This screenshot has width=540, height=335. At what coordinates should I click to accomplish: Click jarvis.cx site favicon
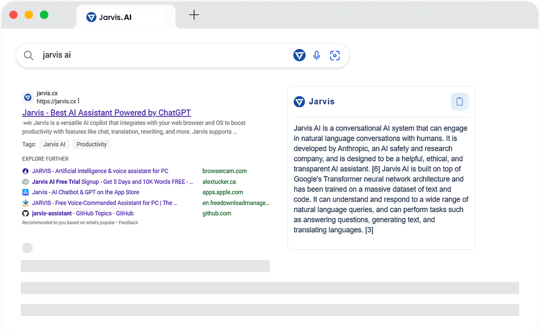pos(28,97)
